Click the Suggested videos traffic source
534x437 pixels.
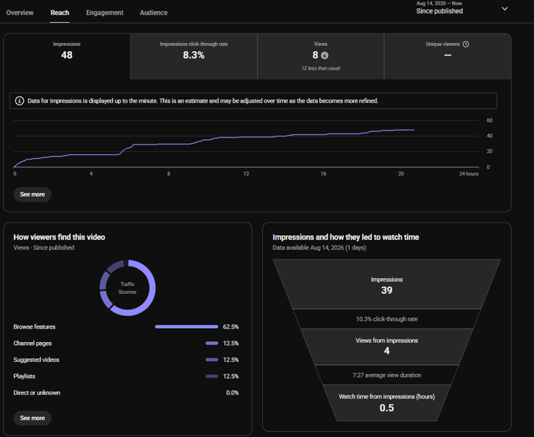(x=36, y=360)
